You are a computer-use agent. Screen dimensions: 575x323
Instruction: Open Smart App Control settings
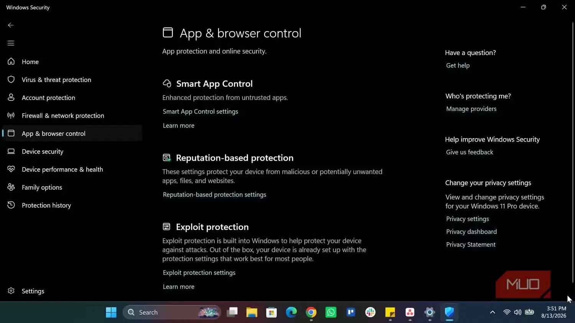click(200, 111)
